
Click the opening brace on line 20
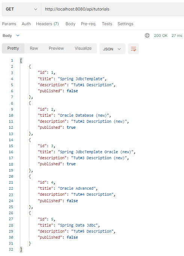[x=30, y=177]
